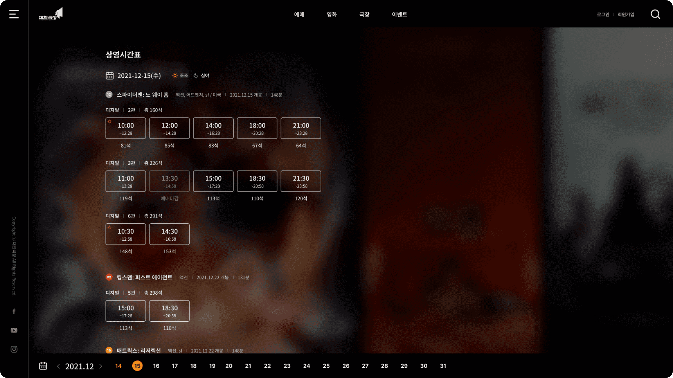The width and height of the screenshot is (673, 378).
Task: Click the 회원가입 link
Action: coord(626,14)
